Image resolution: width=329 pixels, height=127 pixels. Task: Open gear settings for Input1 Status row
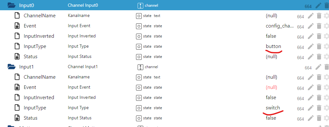326,118
